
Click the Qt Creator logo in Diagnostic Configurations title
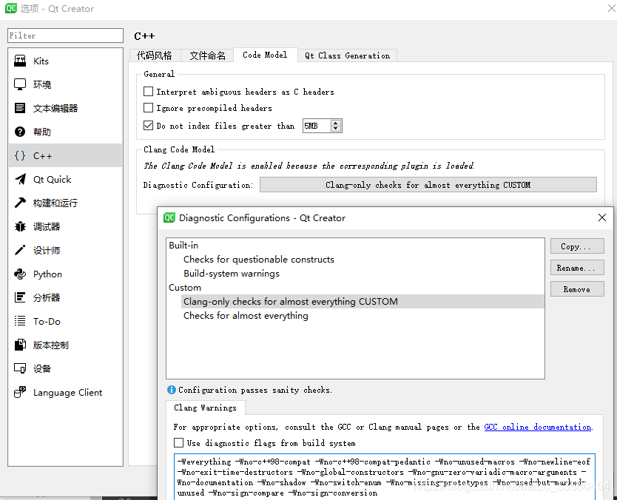tap(169, 217)
